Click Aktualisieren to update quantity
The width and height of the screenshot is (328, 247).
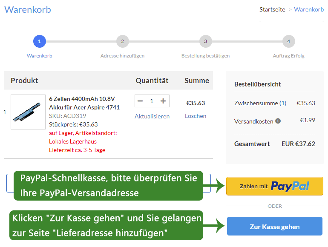[x=152, y=116]
